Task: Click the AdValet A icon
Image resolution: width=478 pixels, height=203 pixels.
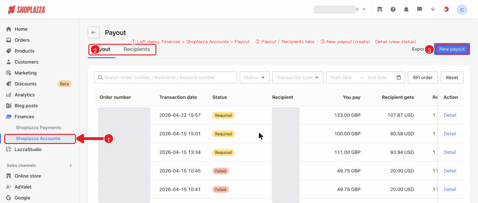Action: (x=9, y=187)
